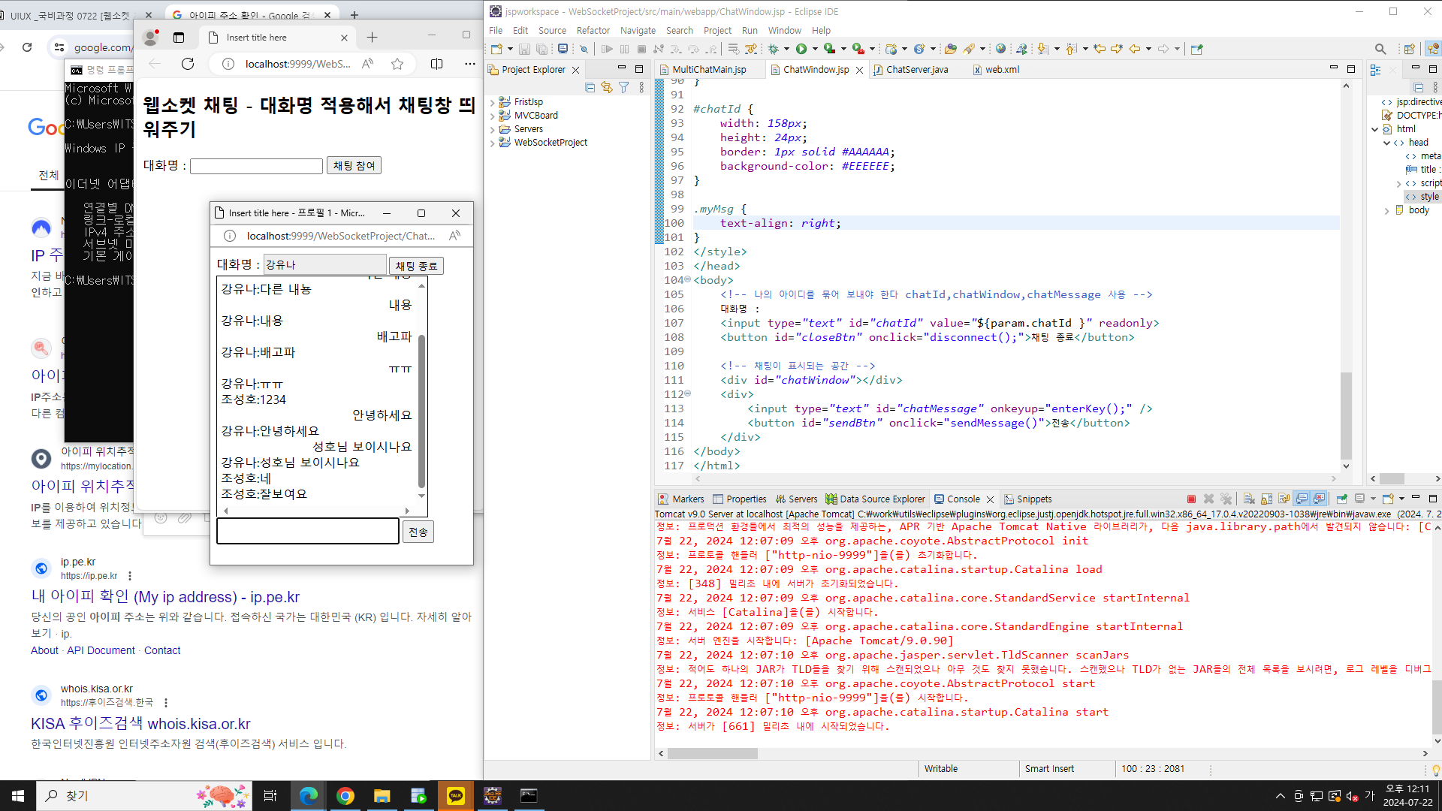Viewport: 1442px width, 811px height.
Task: Switch to ChatServer.java editor tab
Action: (916, 70)
